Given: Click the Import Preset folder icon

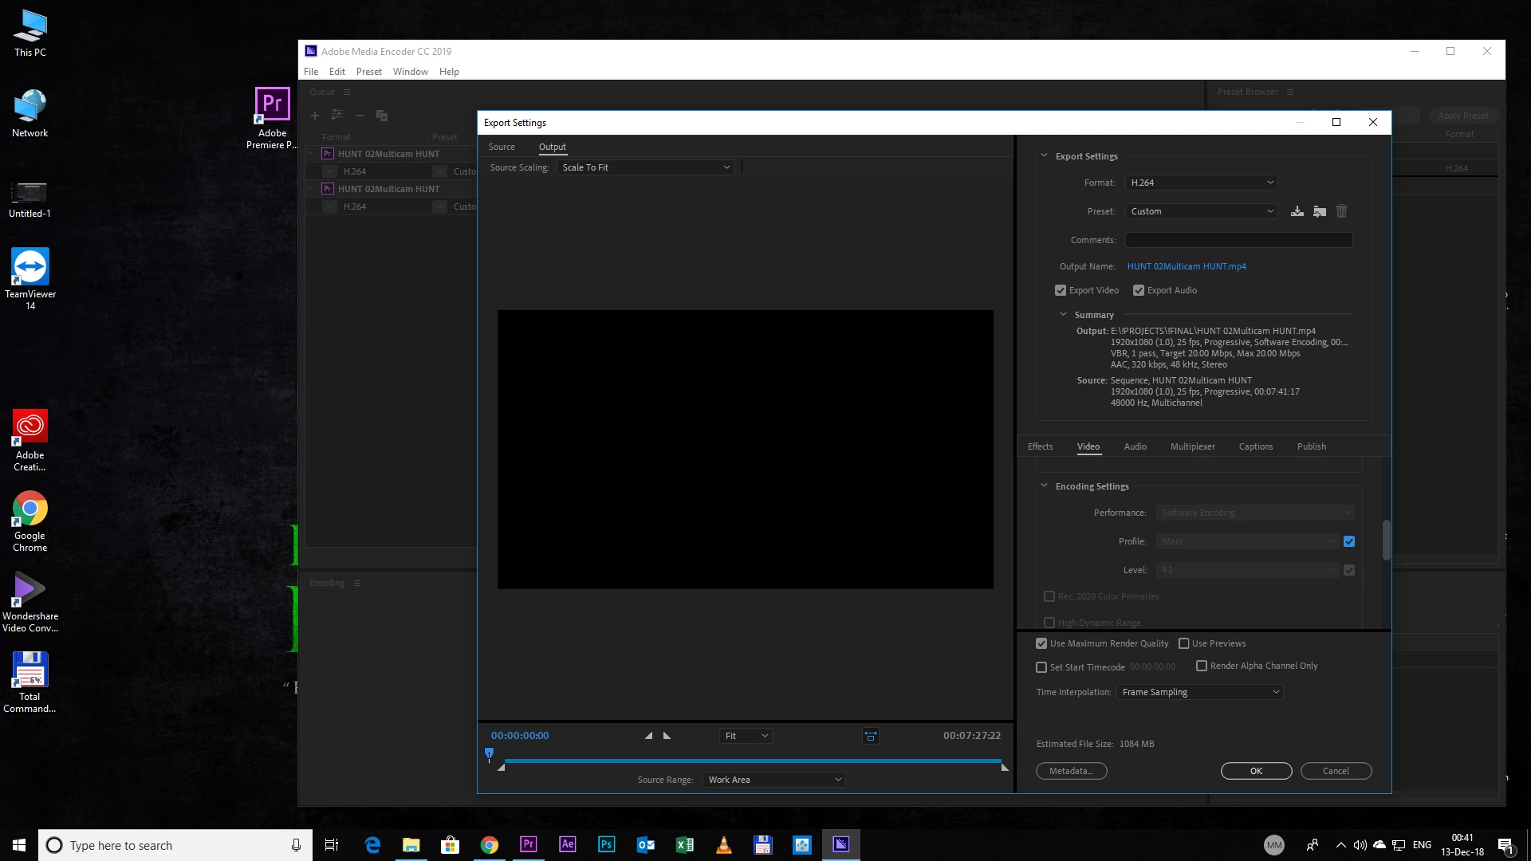Looking at the screenshot, I should [x=1320, y=211].
